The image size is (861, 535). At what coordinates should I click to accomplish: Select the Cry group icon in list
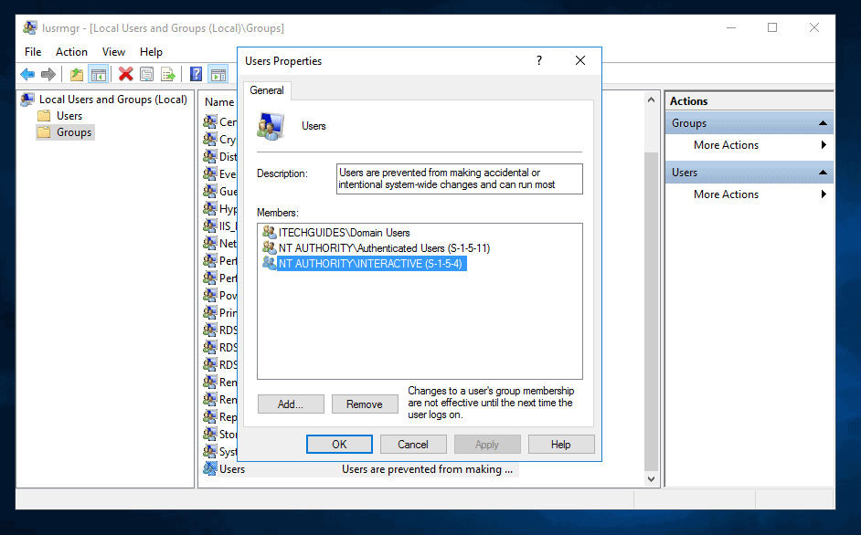209,140
